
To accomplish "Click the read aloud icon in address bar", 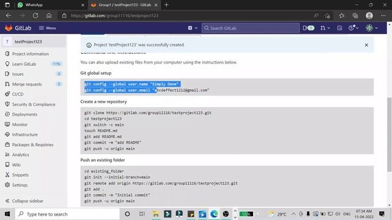I will (x=316, y=15).
